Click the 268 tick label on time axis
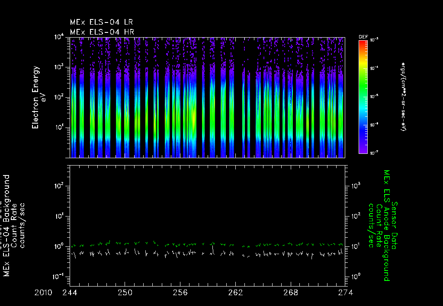The width and height of the screenshot is (443, 306). pyautogui.click(x=291, y=293)
